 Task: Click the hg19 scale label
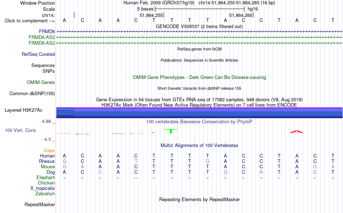click(x=253, y=9)
